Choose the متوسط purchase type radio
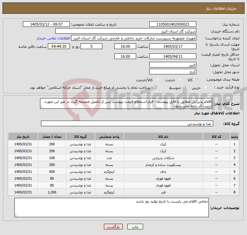 pyautogui.click(x=185, y=87)
